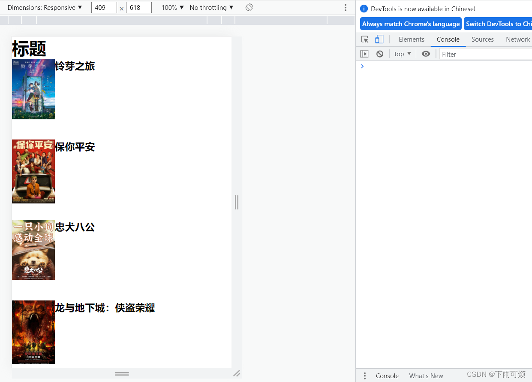Image resolution: width=532 pixels, height=382 pixels.
Task: Create a live expression with the eye icon
Action: tap(426, 54)
